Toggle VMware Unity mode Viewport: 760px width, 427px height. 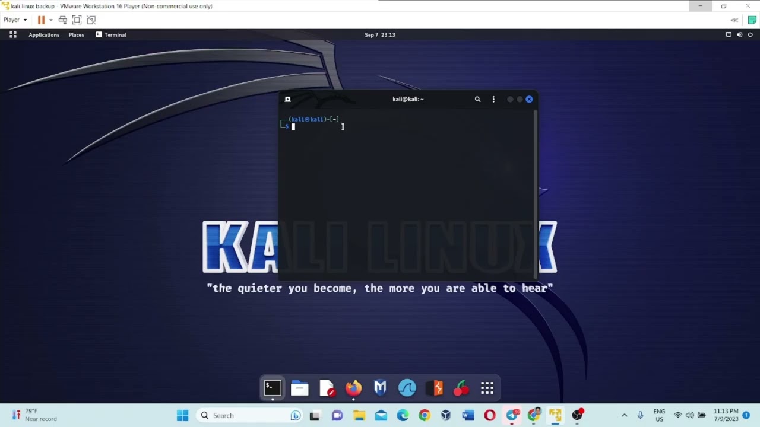pos(91,20)
